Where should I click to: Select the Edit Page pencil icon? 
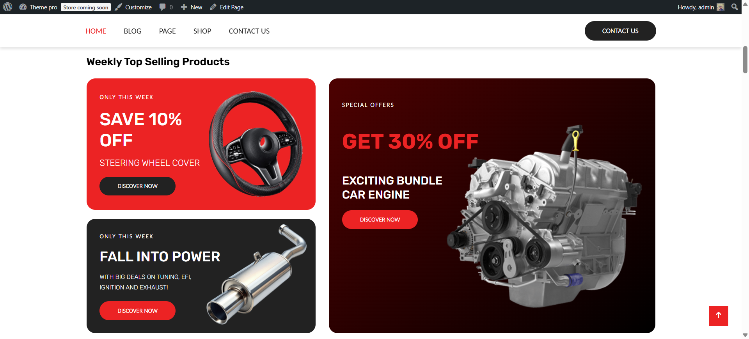tap(213, 7)
